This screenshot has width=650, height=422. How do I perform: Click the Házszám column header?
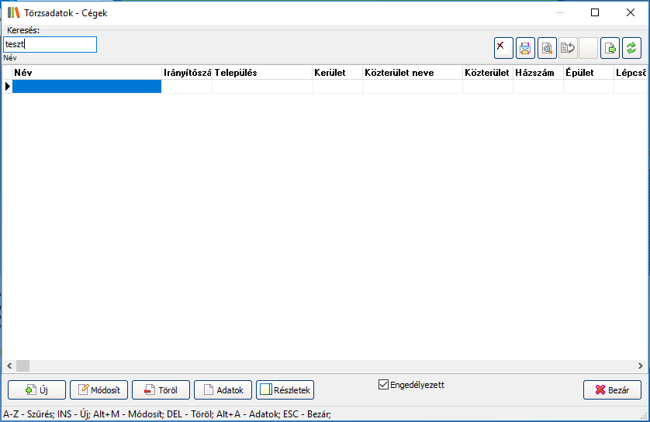pyautogui.click(x=538, y=73)
